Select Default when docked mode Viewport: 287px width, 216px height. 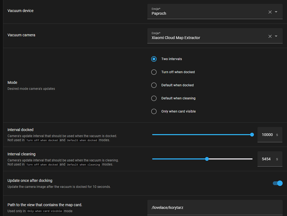point(154,85)
